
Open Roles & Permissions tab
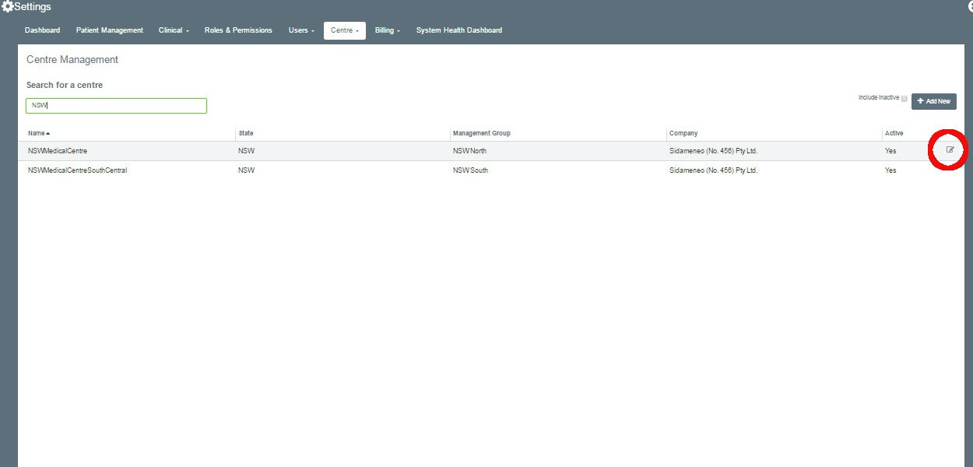point(238,30)
